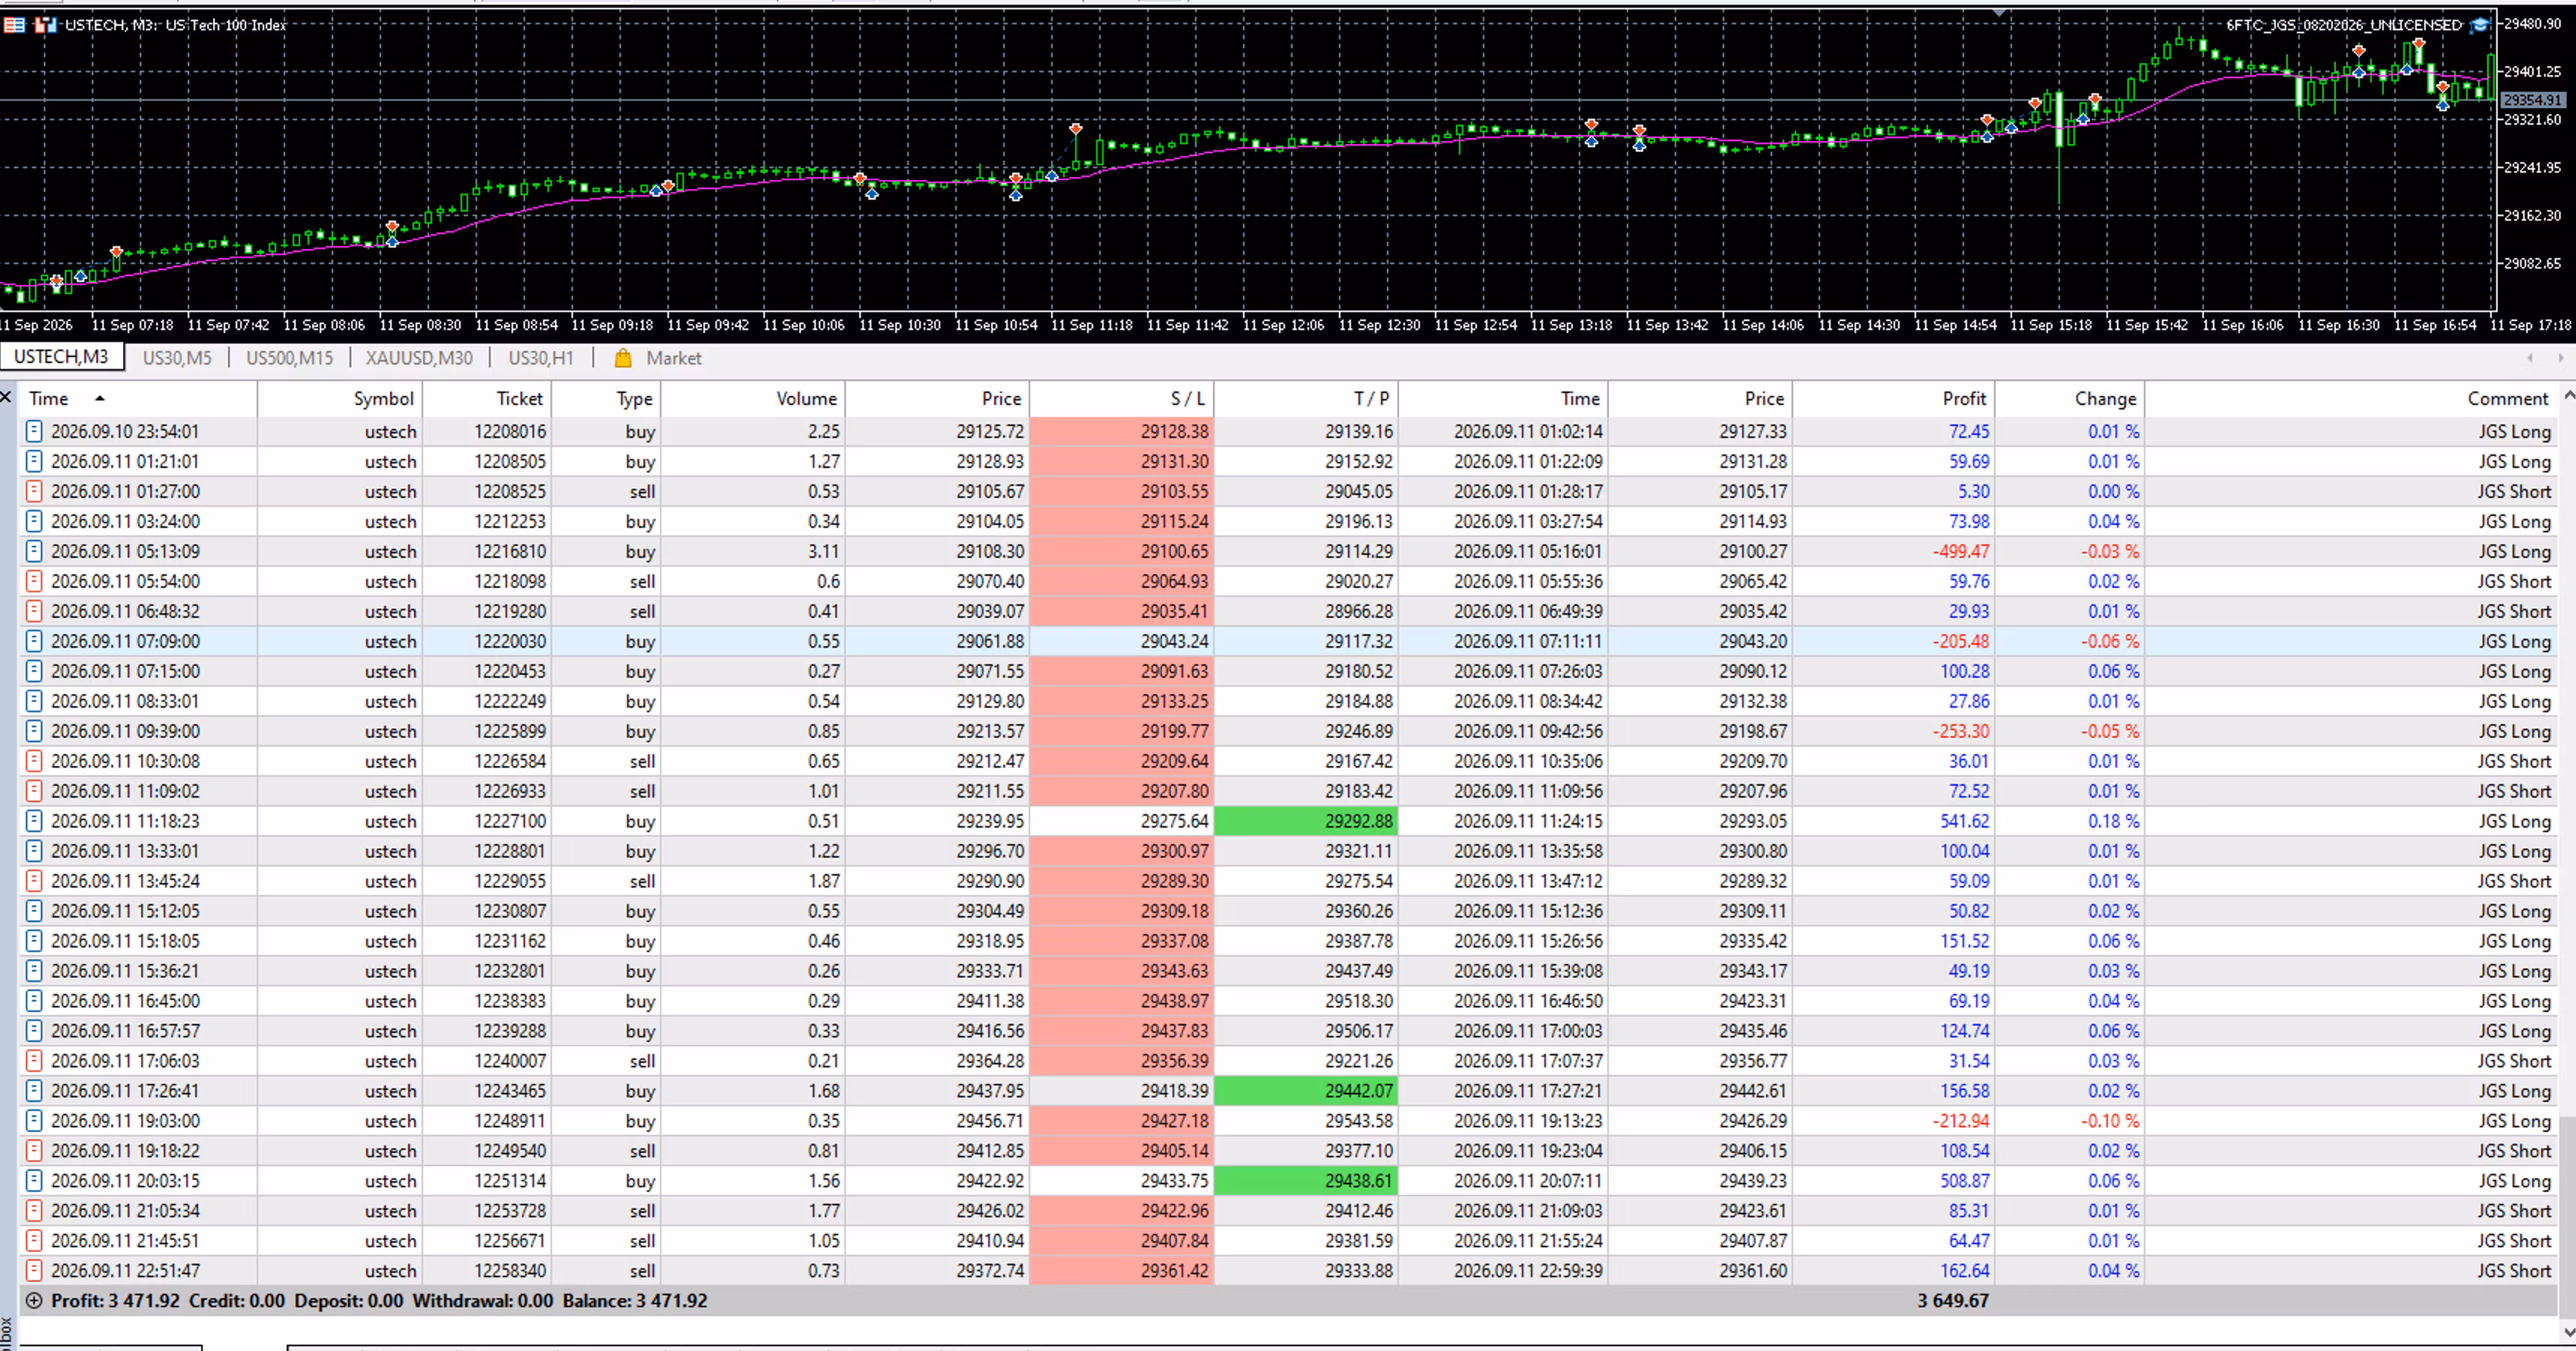This screenshot has width=2576, height=1351.
Task: Click sell order icon for ticket 12240007
Action: 34,1061
